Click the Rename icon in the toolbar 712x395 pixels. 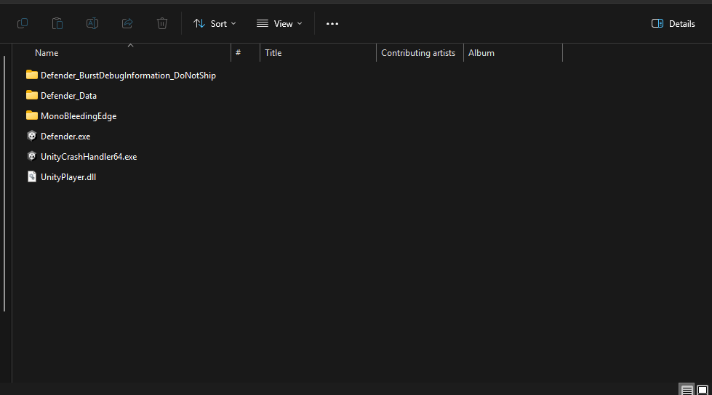(92, 23)
